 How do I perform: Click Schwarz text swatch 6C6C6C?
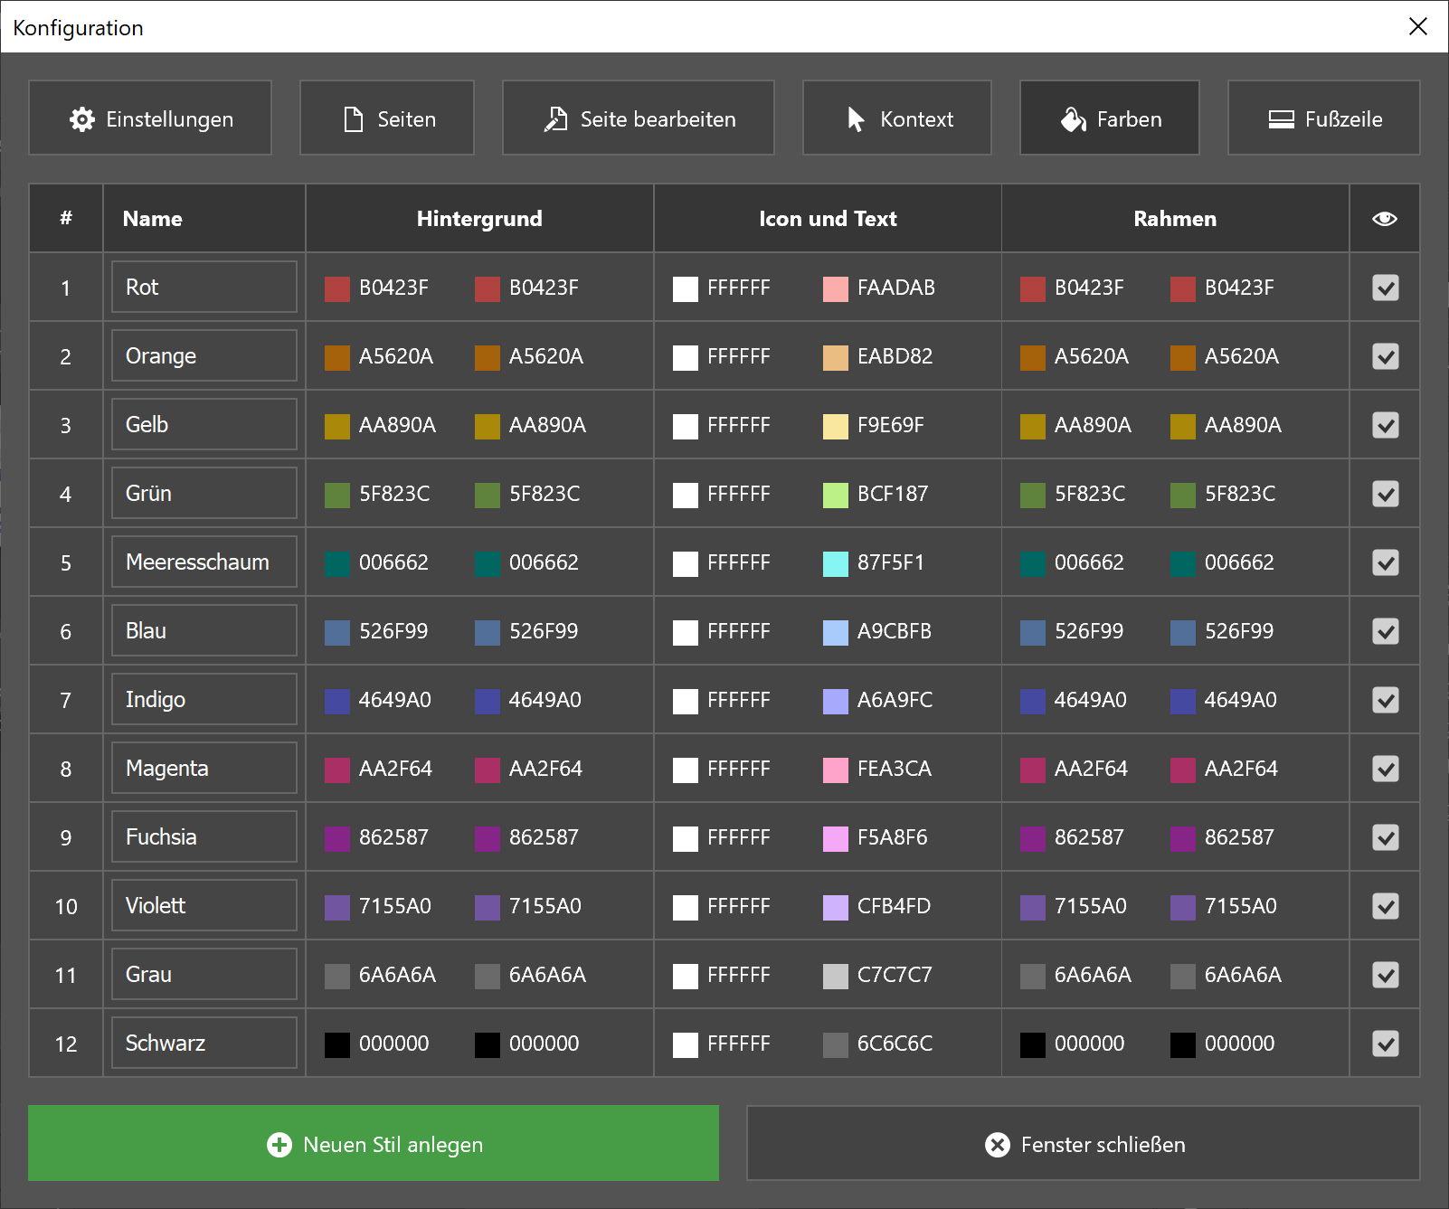pyautogui.click(x=836, y=1045)
